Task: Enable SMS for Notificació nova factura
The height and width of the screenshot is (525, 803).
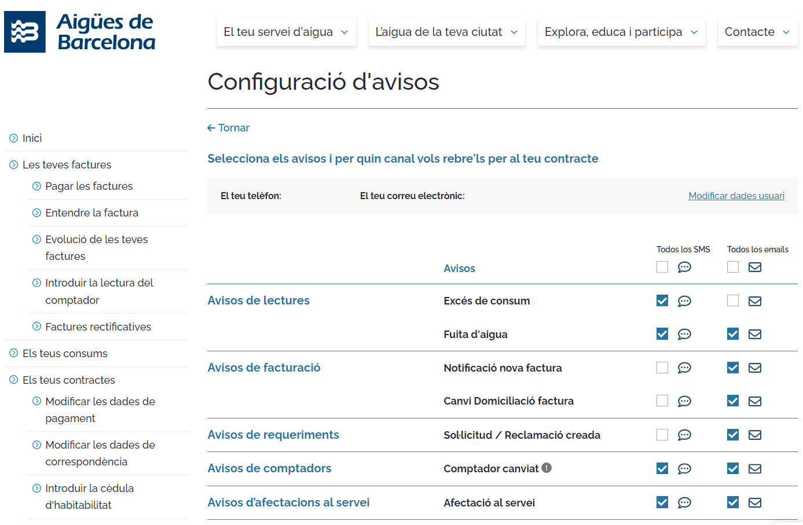Action: point(662,368)
